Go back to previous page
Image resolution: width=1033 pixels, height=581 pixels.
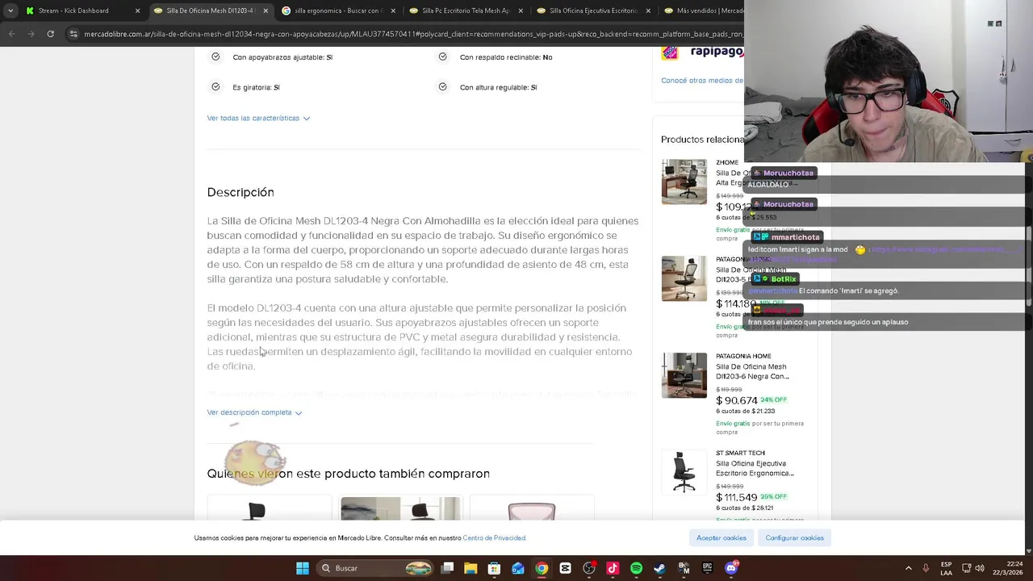point(11,34)
